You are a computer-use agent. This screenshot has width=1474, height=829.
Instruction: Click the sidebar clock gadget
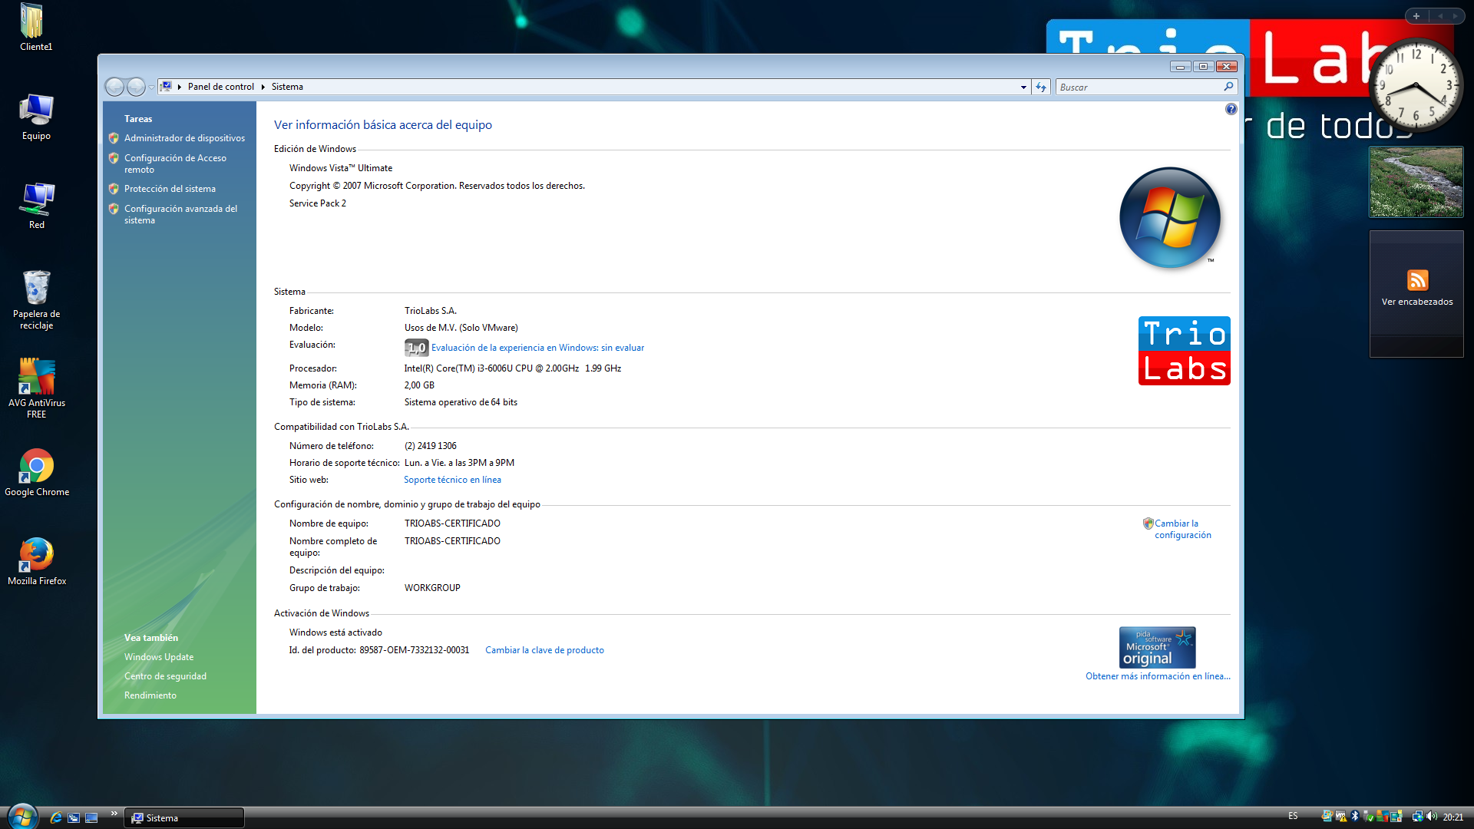pos(1416,86)
